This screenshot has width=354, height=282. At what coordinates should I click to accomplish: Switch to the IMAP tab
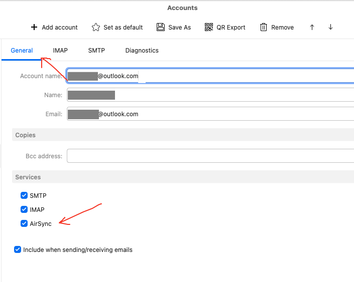[x=60, y=51]
